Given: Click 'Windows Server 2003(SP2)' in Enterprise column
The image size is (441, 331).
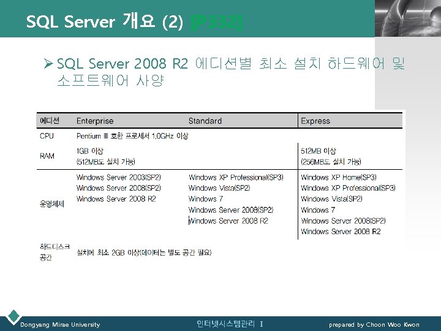Looking at the screenshot, I should click(x=118, y=177).
